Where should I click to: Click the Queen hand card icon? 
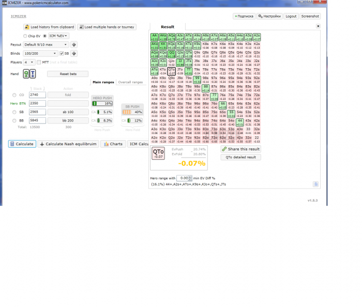click(x=26, y=74)
